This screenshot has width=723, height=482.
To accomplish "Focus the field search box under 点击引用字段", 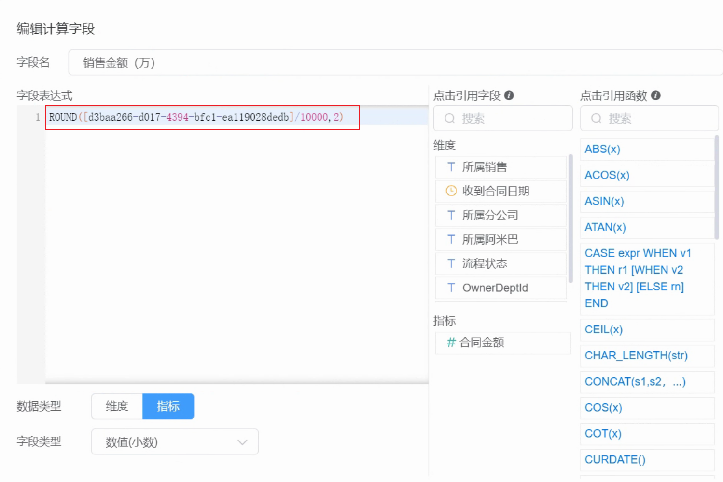I will click(503, 119).
